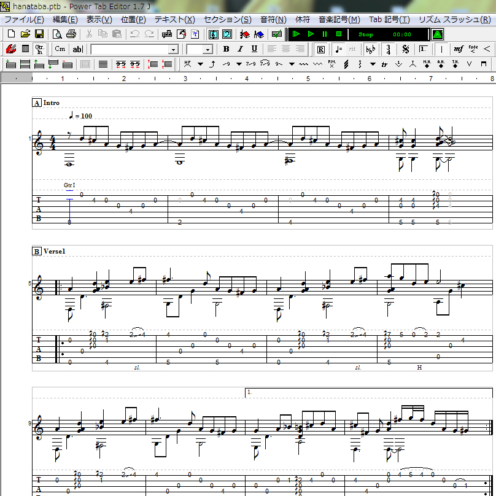Insert a chord diagram grid
Viewport: 496px width, 496px height.
point(25,49)
